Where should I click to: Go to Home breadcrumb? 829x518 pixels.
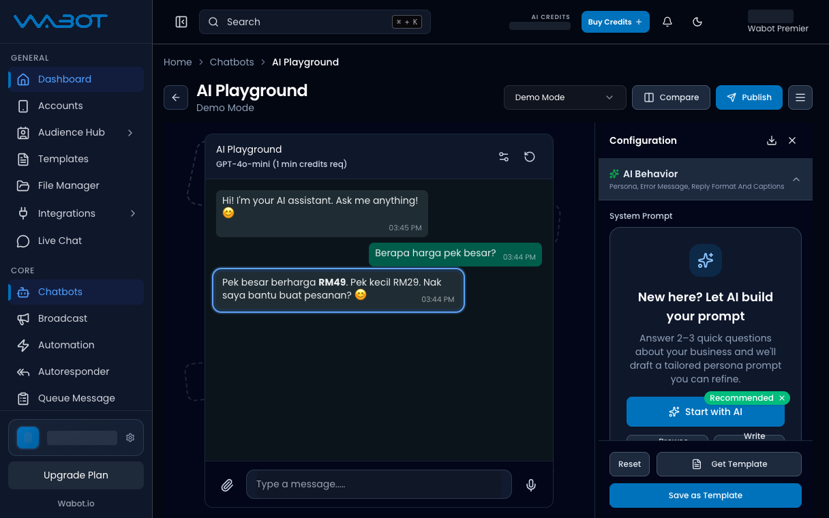pos(178,62)
